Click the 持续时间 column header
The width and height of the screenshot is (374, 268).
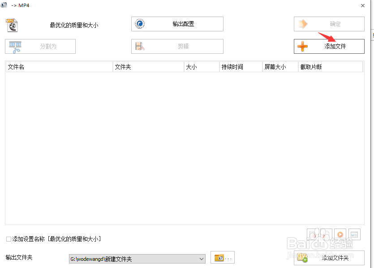pos(241,67)
